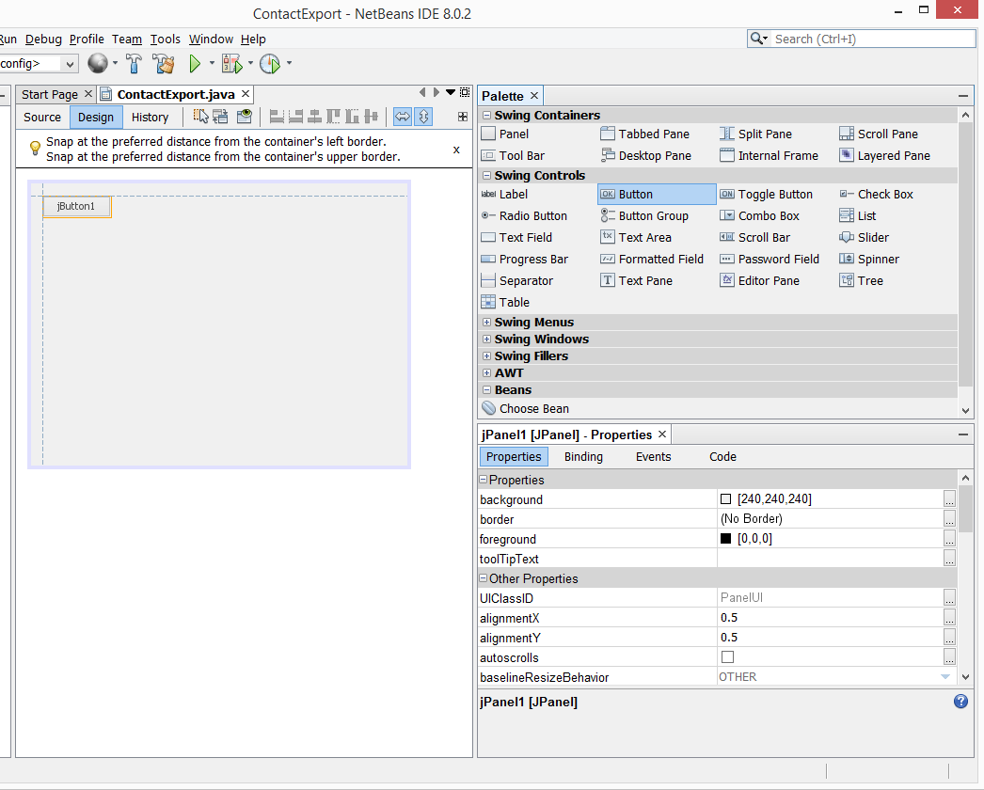Viewport: 984px width, 790px height.
Task: Click the Profile Project icon
Action: [270, 64]
